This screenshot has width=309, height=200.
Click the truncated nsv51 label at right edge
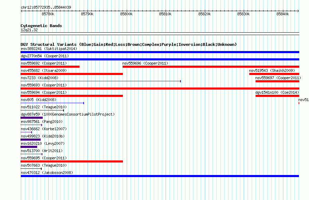303,100
